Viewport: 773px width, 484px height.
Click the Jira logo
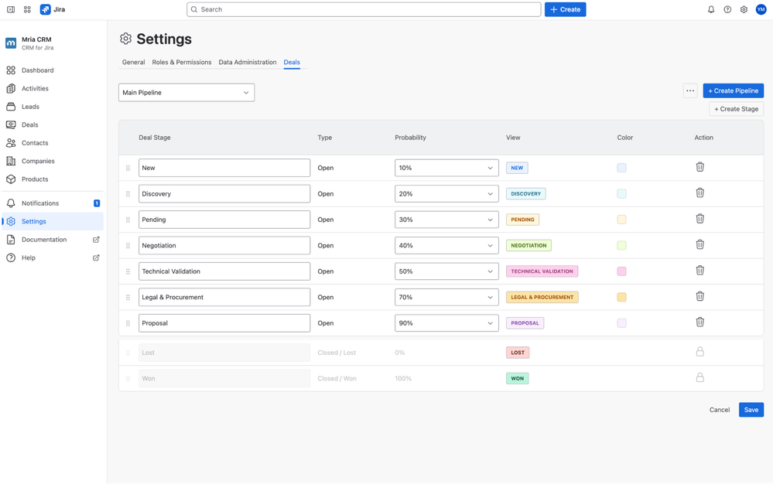pyautogui.click(x=53, y=9)
